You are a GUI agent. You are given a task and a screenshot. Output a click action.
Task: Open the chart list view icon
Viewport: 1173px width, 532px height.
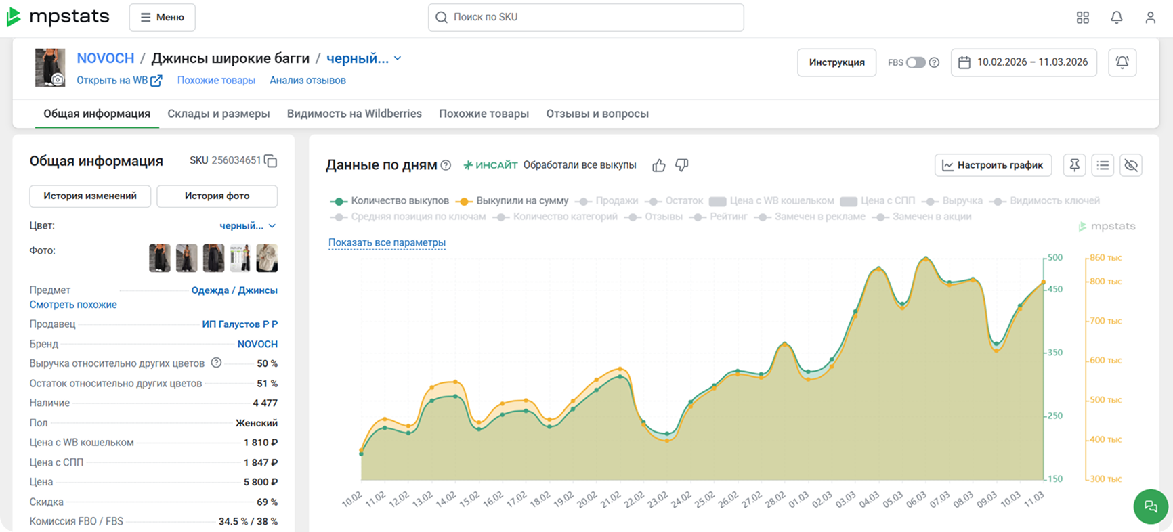click(x=1103, y=165)
